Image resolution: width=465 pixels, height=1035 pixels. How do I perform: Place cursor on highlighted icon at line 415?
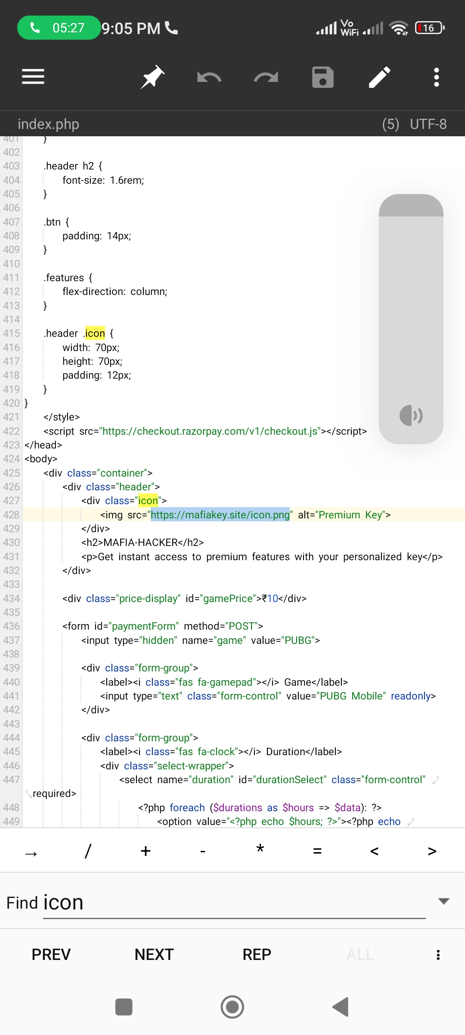[95, 333]
